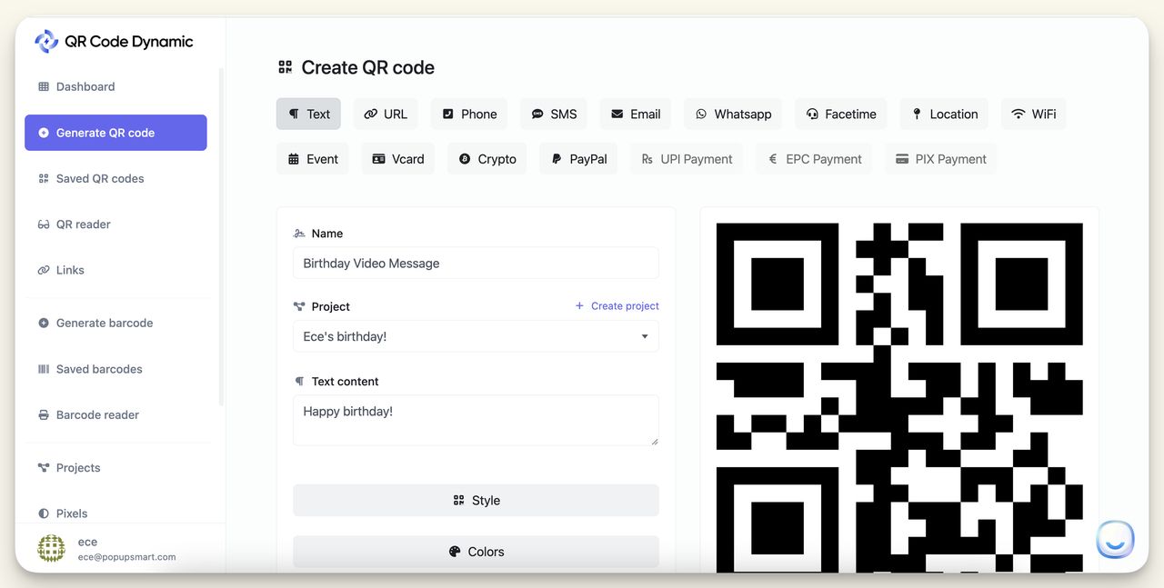Image resolution: width=1164 pixels, height=588 pixels.
Task: Click the QR icon beside Create QR code heading
Action: tap(286, 67)
